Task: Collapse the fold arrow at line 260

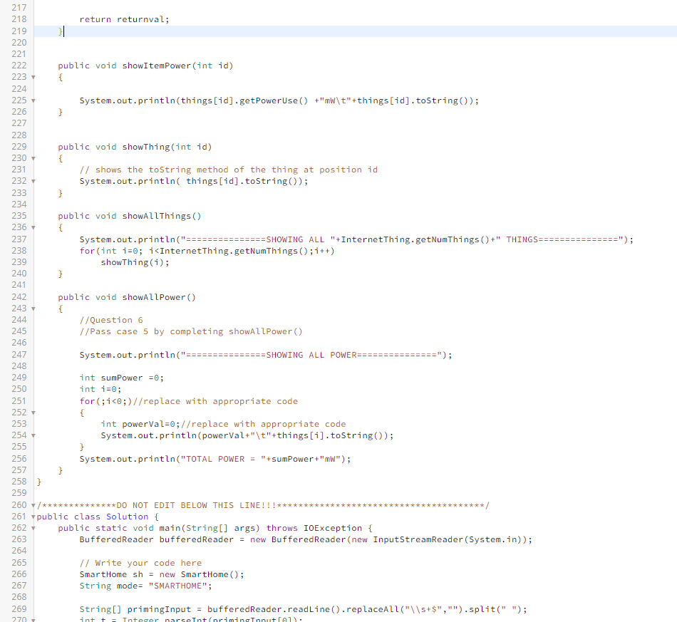Action: click(x=33, y=505)
